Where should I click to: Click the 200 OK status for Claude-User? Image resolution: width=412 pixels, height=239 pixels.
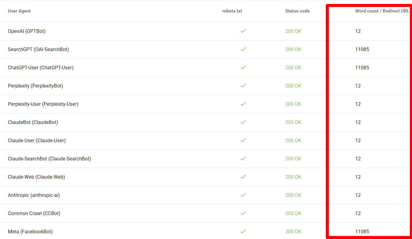(x=293, y=140)
